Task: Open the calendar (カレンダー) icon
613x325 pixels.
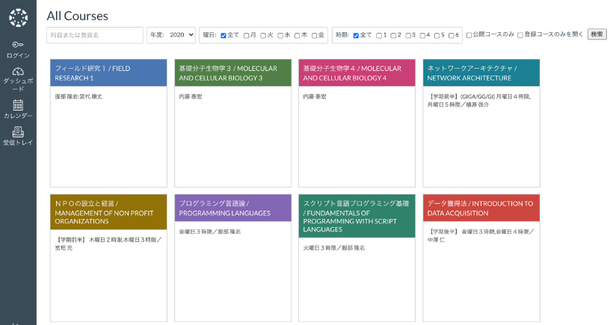Action: [18, 105]
